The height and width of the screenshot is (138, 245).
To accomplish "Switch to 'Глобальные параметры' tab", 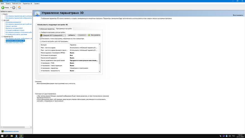I will (47, 29).
